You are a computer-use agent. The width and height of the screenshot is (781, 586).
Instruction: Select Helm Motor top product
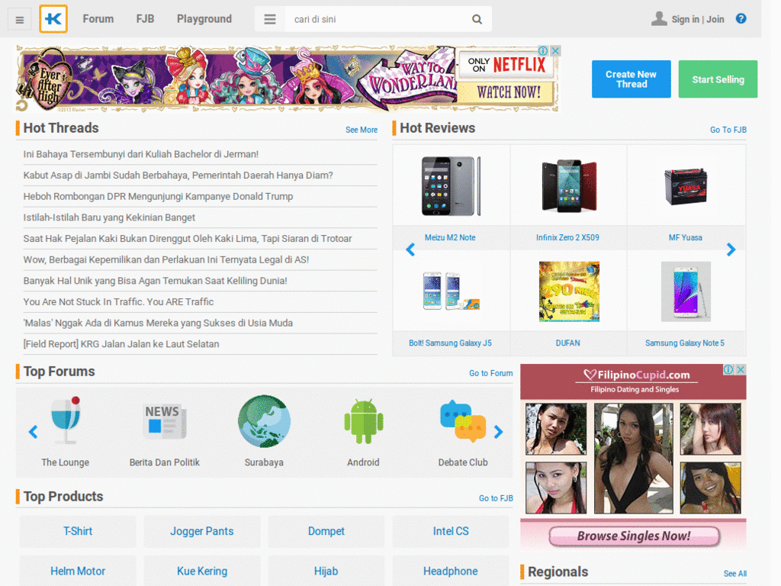78,571
